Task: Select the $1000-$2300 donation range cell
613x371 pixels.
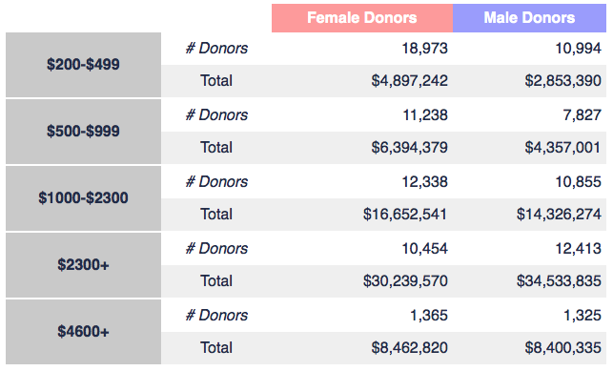Action: click(x=83, y=198)
